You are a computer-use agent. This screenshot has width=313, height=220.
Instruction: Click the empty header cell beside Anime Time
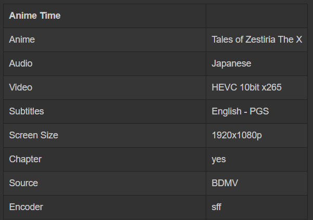point(256,16)
